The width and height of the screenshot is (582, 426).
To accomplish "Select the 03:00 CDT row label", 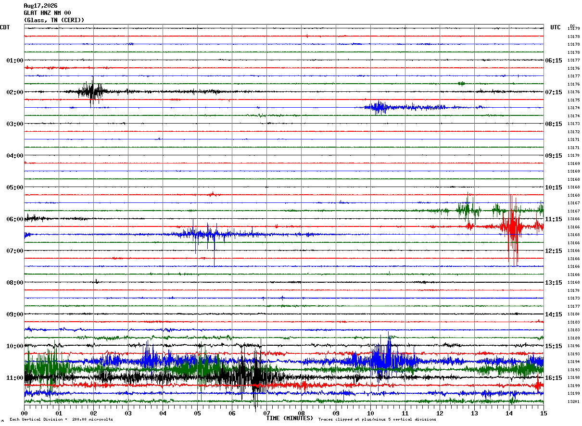I will pyautogui.click(x=15, y=124).
